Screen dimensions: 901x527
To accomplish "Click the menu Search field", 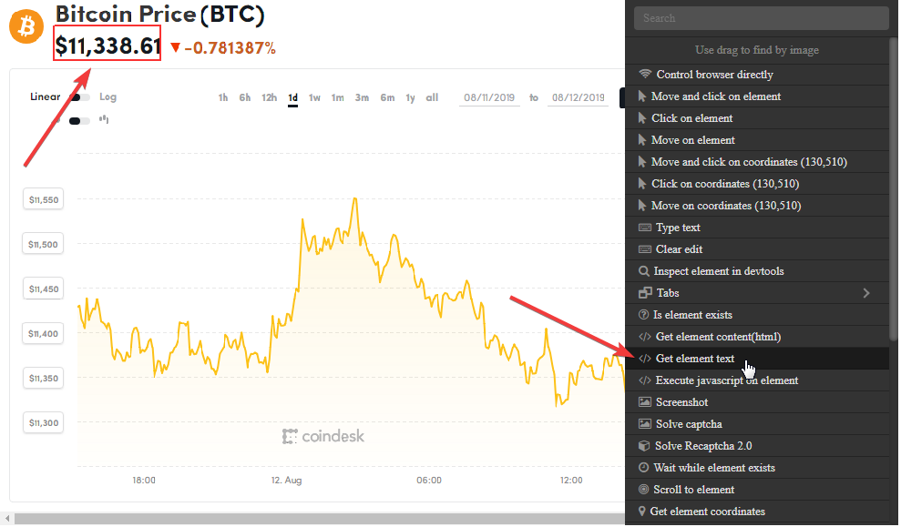I will 761,18.
